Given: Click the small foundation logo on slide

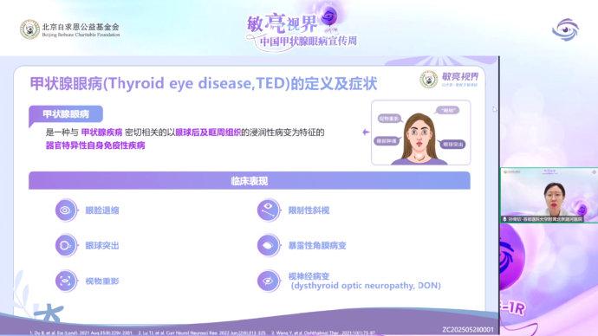Looking at the screenshot, I should point(428,80).
